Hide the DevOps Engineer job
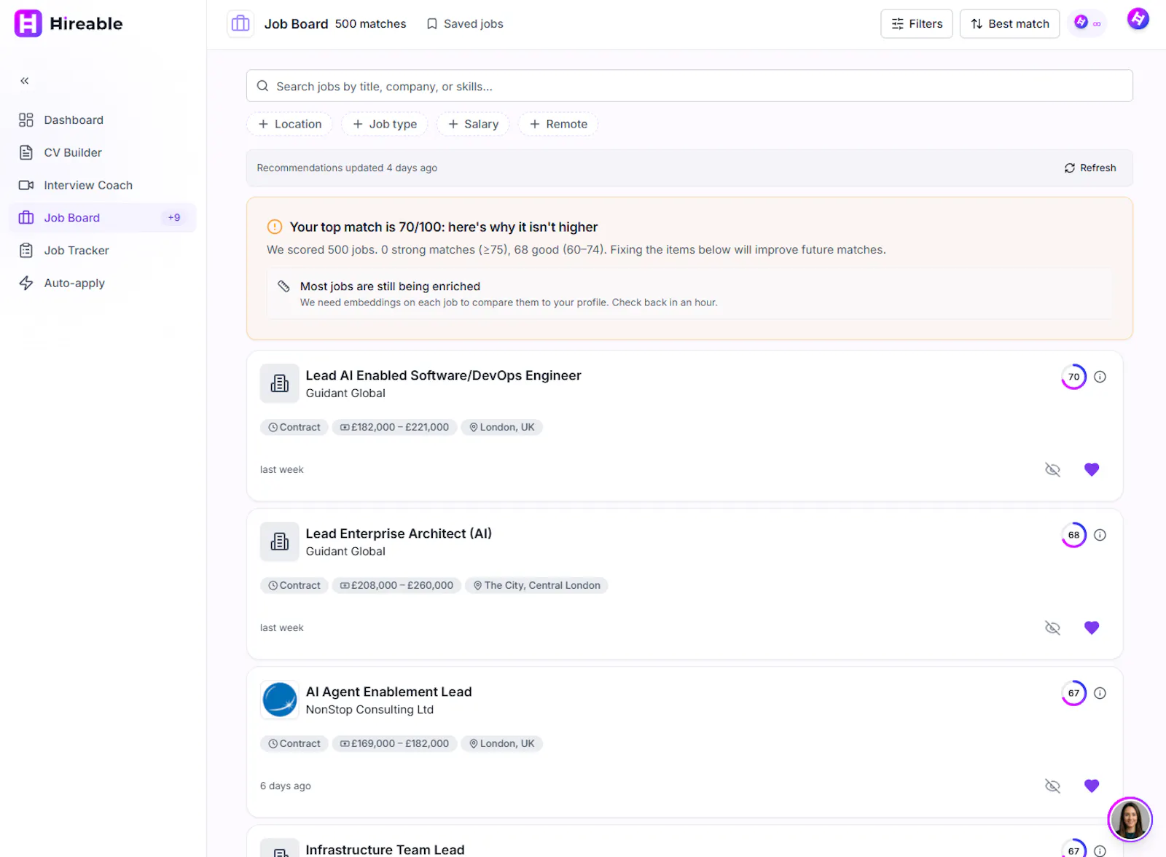This screenshot has height=857, width=1166. point(1052,469)
